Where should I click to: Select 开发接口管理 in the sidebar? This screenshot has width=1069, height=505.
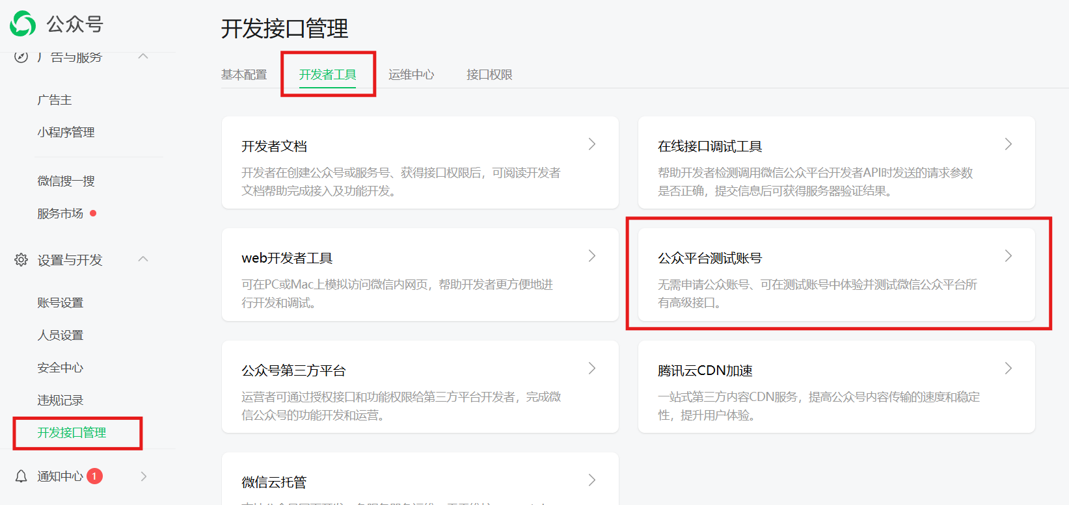point(72,433)
